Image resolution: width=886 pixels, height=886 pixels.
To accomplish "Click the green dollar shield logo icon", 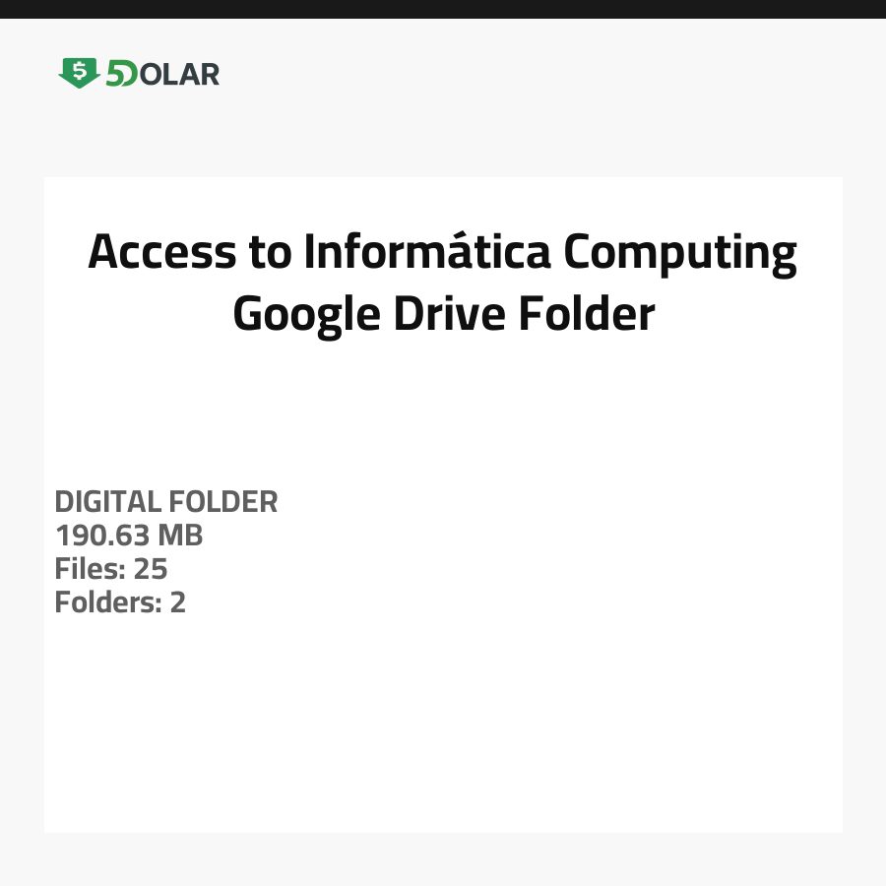I will 79,73.
